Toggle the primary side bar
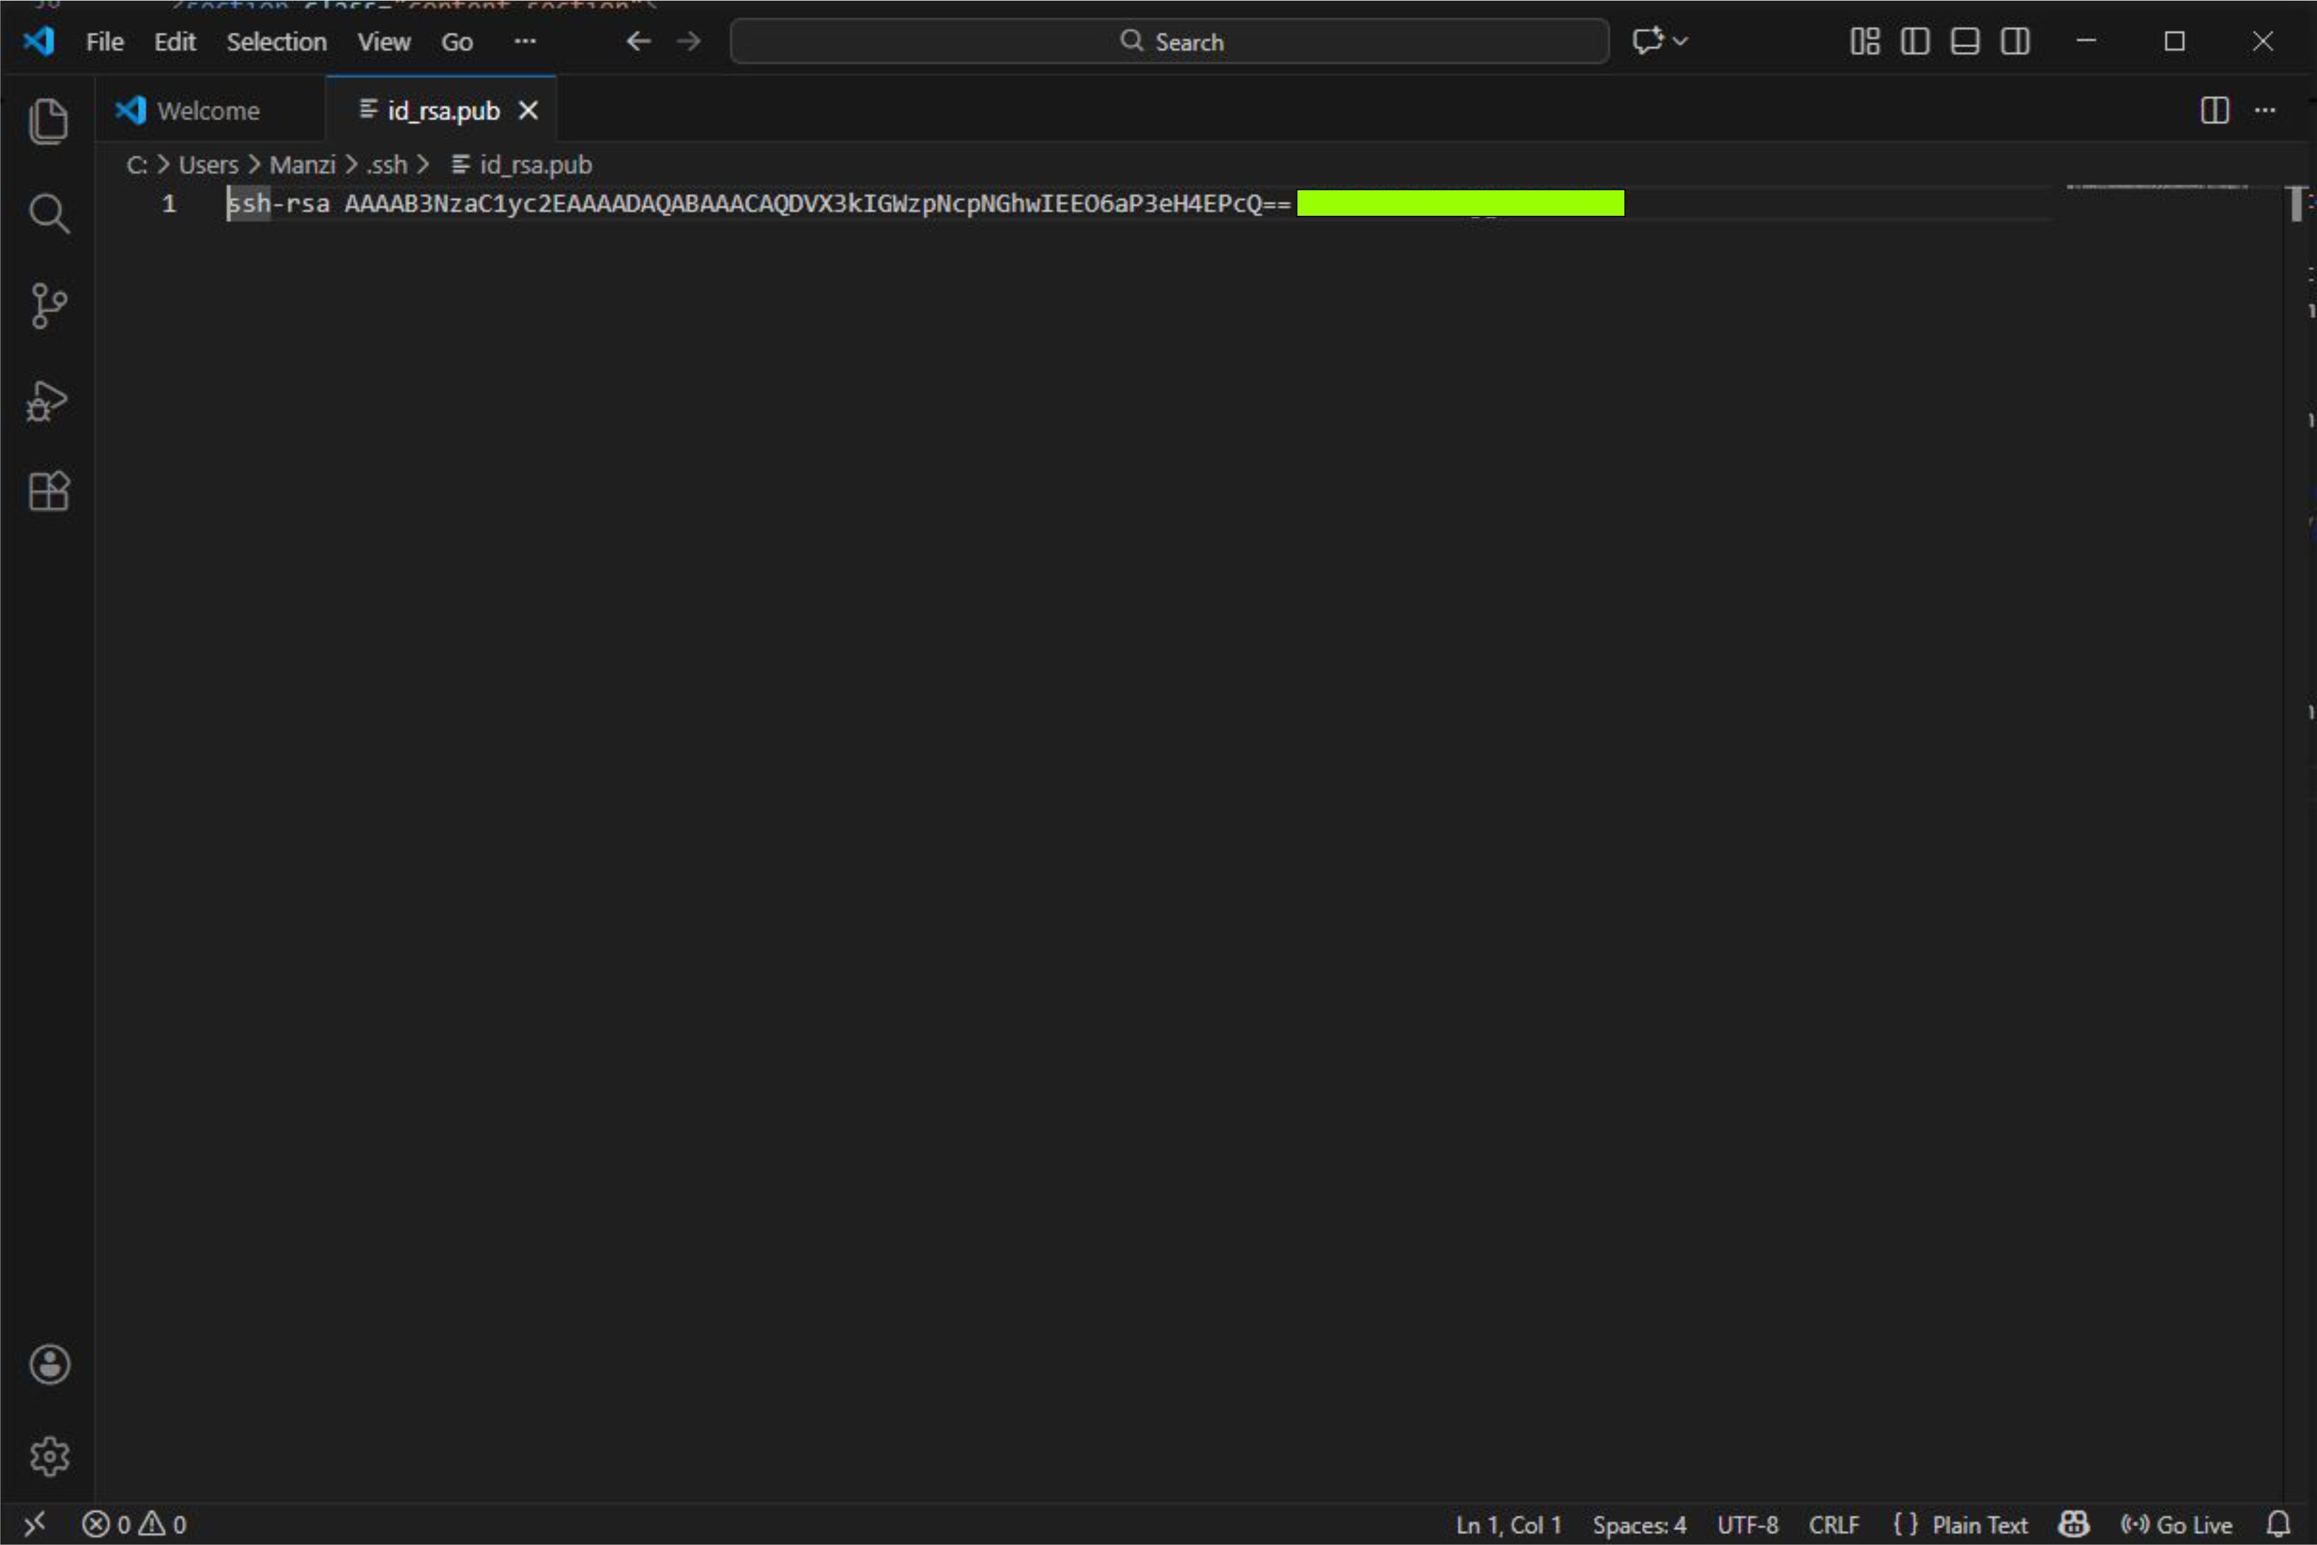This screenshot has height=1545, width=2317. tap(1914, 41)
